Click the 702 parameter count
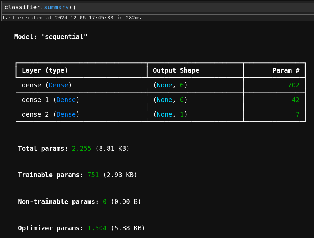The height and width of the screenshot is (238, 314). coord(294,85)
